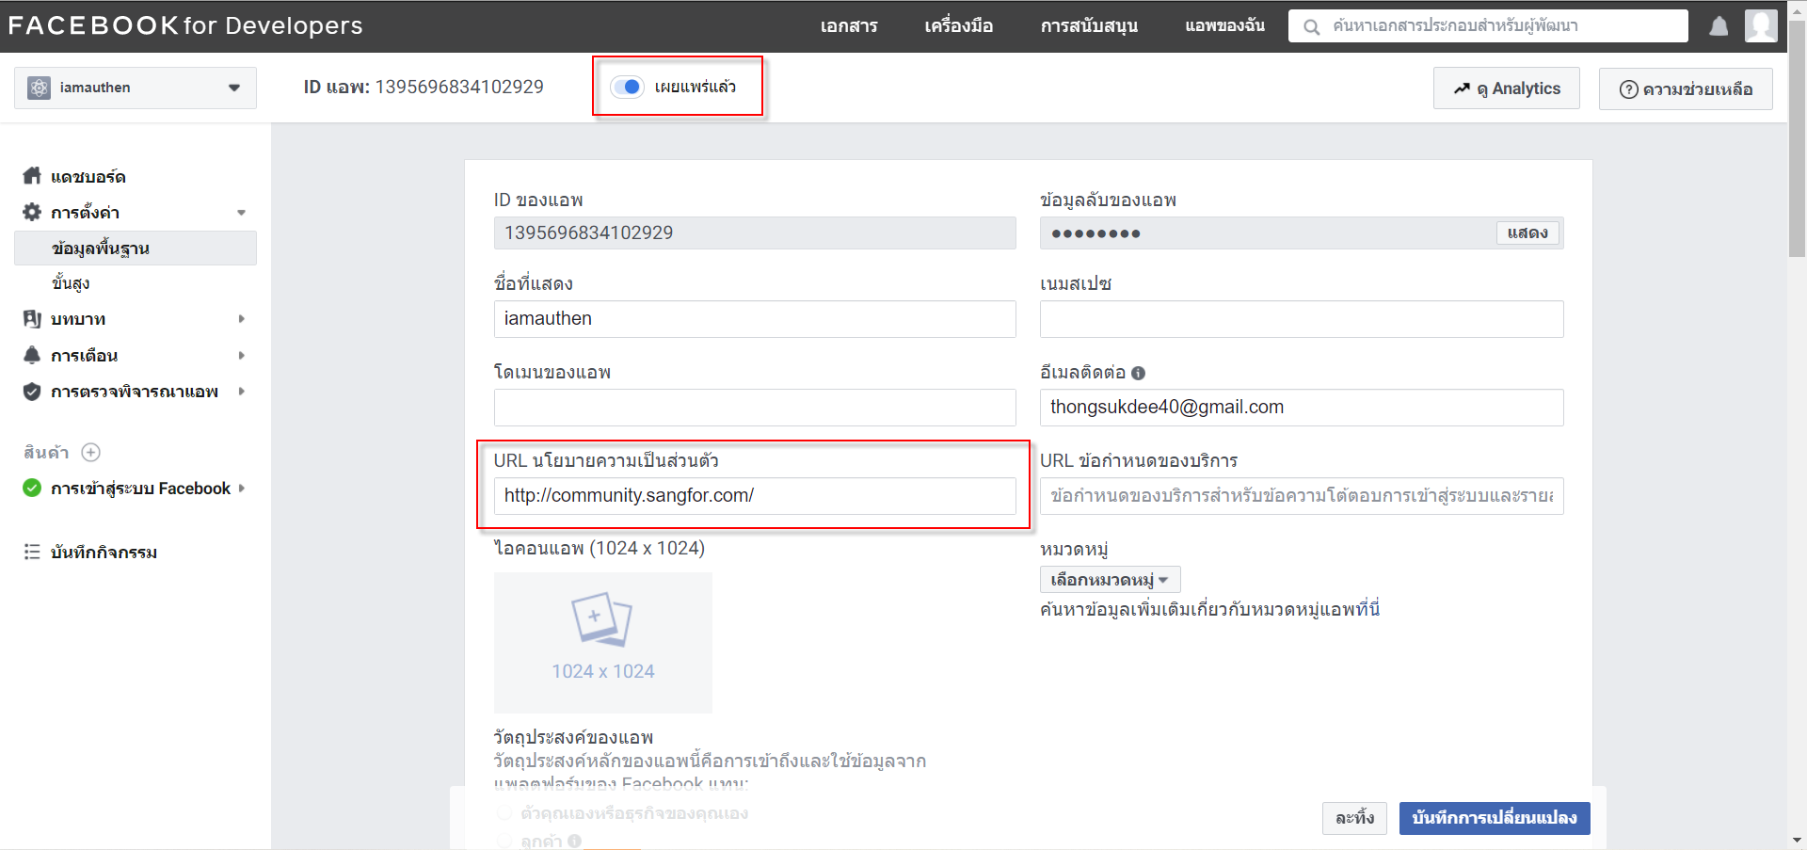Click the iamauthen app icon
The width and height of the screenshot is (1807, 850).
pos(39,88)
